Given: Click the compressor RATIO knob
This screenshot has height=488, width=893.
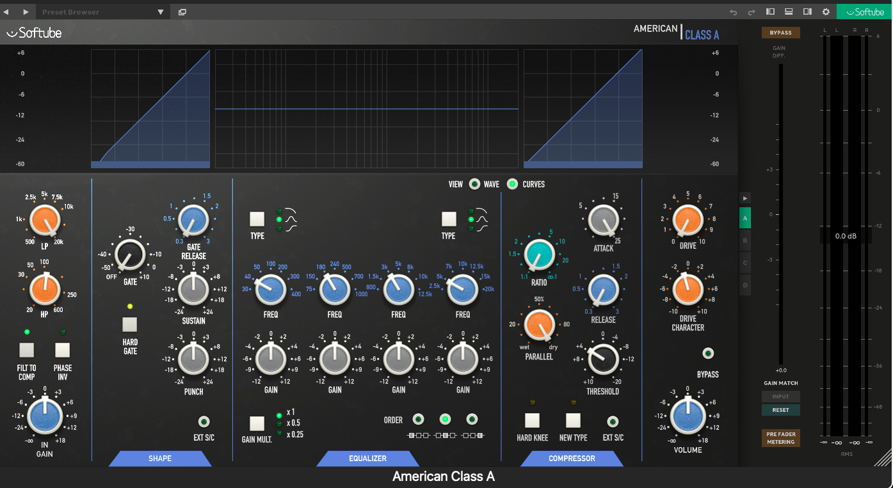Looking at the screenshot, I should pos(540,254).
